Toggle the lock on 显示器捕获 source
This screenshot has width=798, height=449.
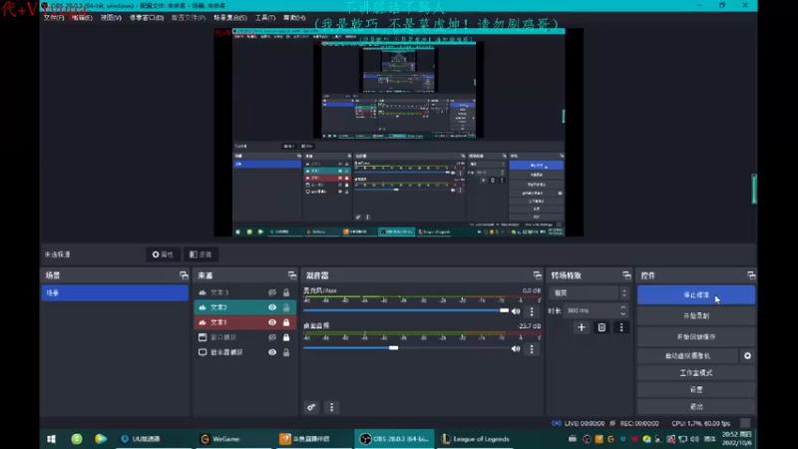[x=286, y=352]
